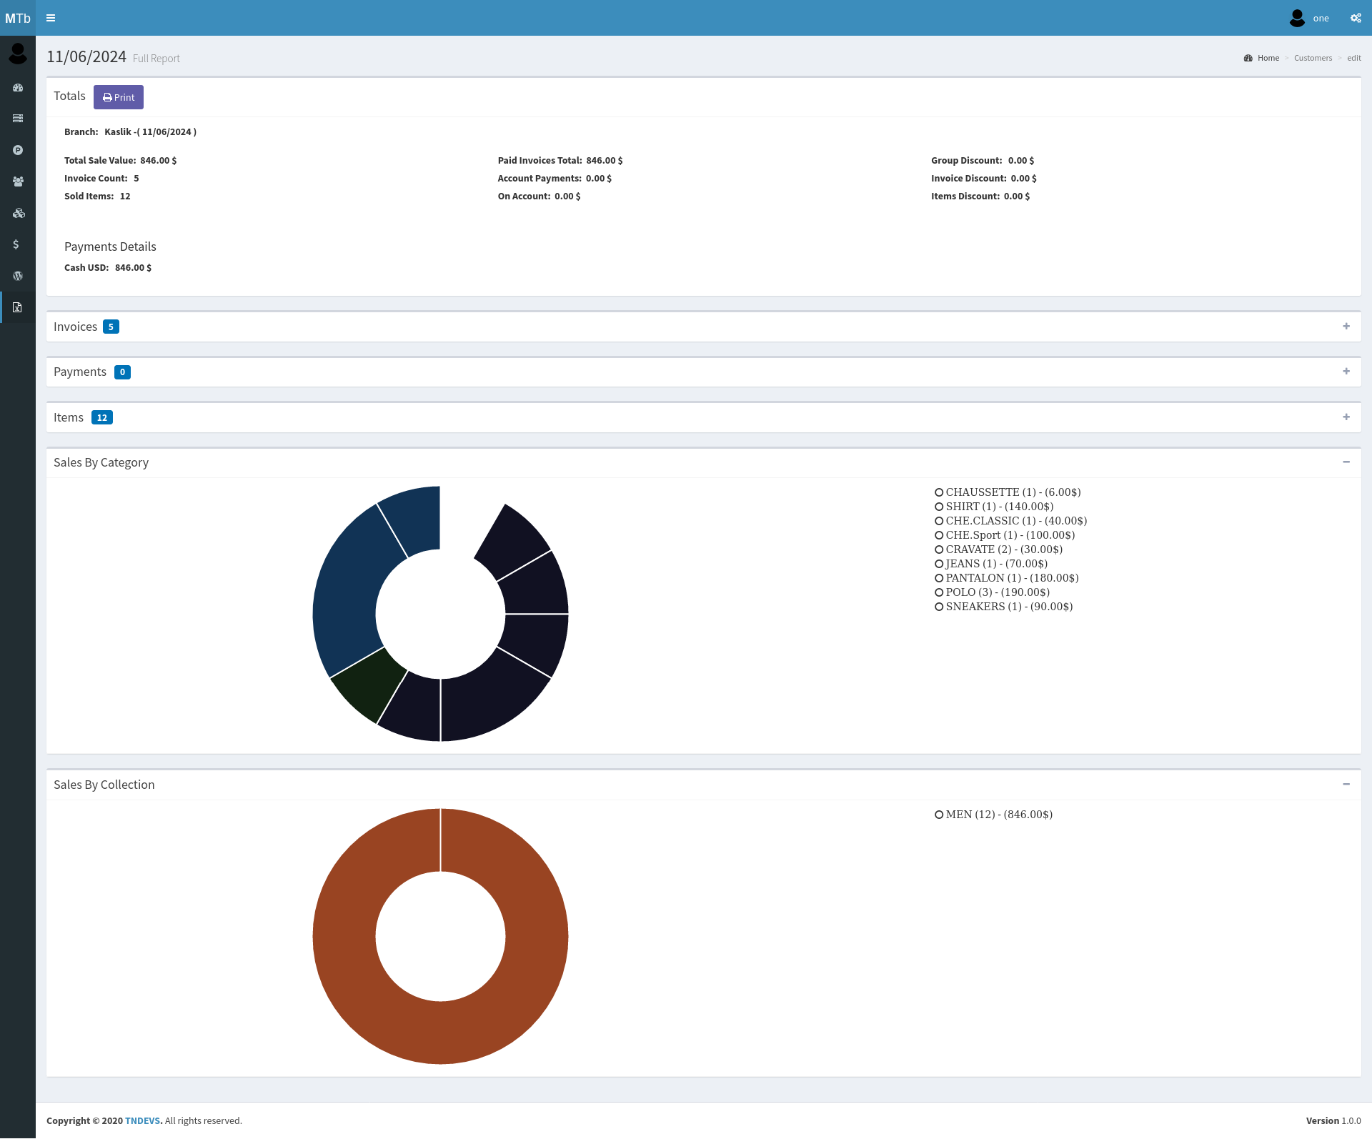Toggle CHE.CLASSIC legend entry
This screenshot has width=1372, height=1139.
click(1010, 521)
